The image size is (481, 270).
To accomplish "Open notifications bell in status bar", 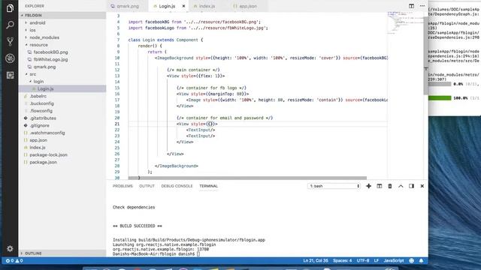I will click(421, 261).
